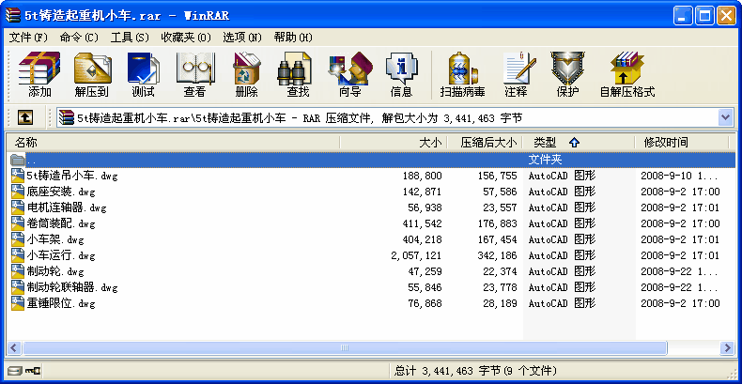The image size is (742, 384).
Task: Close the WinRAR window
Action: click(x=726, y=16)
